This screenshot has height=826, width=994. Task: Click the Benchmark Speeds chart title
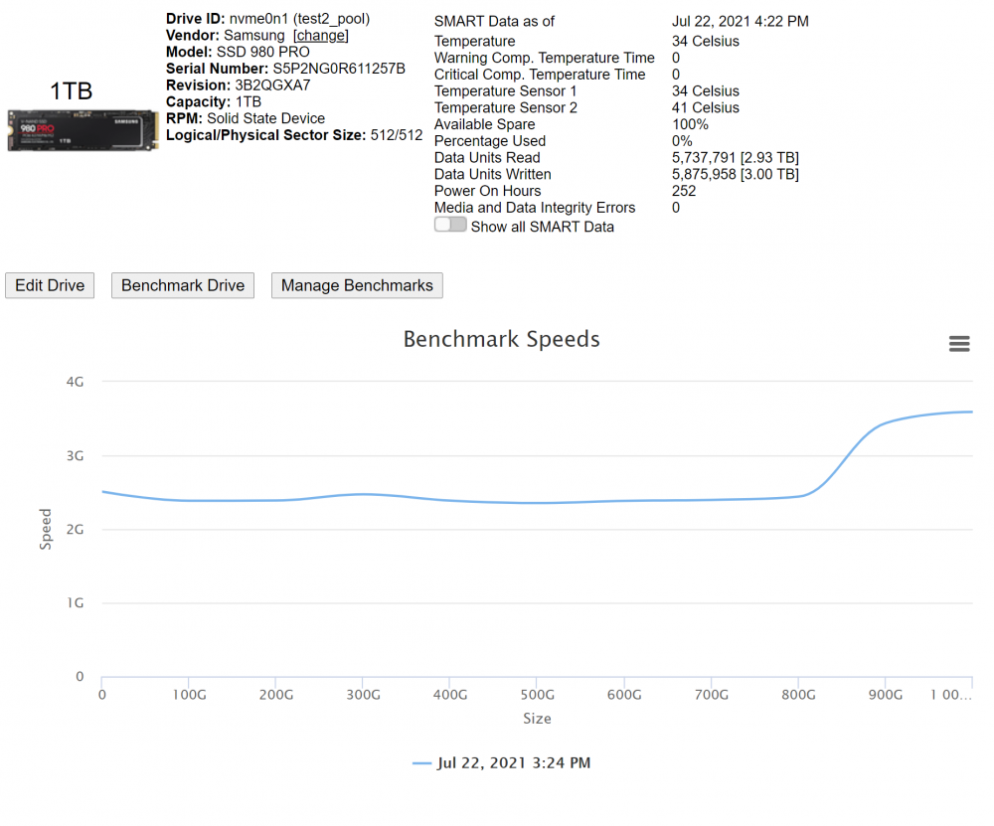pyautogui.click(x=501, y=339)
